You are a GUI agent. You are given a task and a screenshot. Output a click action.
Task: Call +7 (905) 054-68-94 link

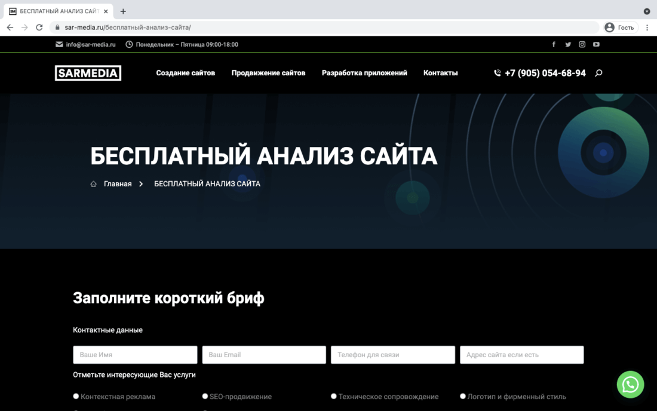pyautogui.click(x=545, y=73)
